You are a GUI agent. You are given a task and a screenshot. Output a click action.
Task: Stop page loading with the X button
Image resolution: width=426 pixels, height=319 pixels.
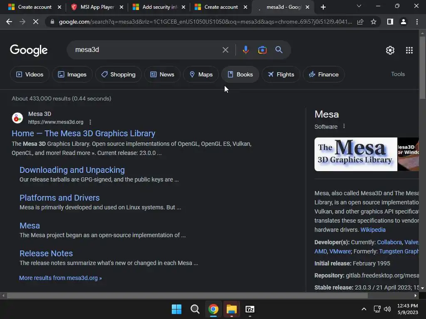[x=36, y=22]
